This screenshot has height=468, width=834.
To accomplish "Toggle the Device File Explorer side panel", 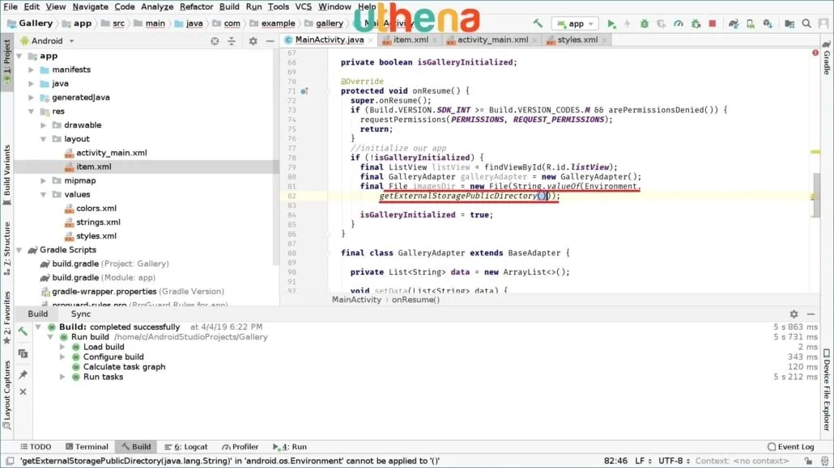I will pyautogui.click(x=827, y=390).
